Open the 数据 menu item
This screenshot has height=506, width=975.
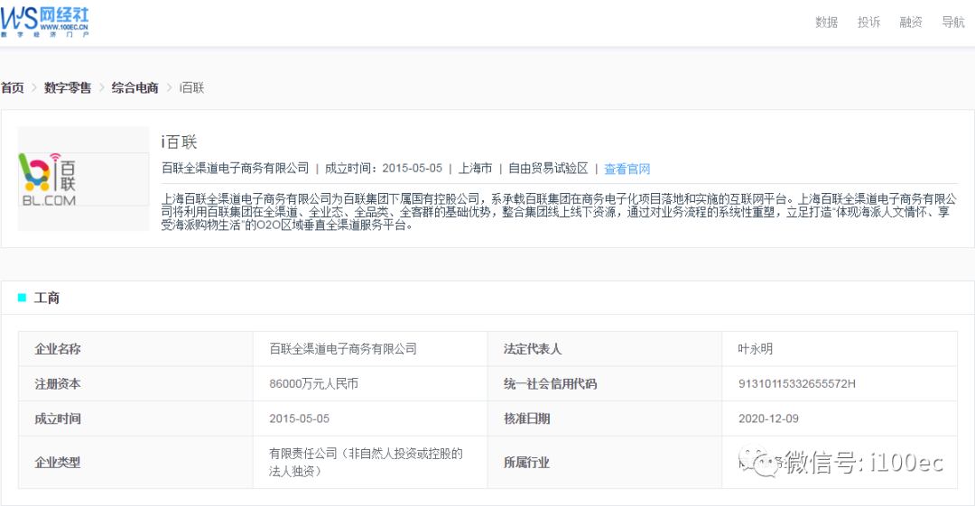826,23
